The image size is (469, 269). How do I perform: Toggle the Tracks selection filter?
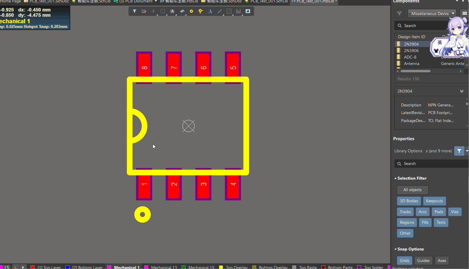[405, 212]
